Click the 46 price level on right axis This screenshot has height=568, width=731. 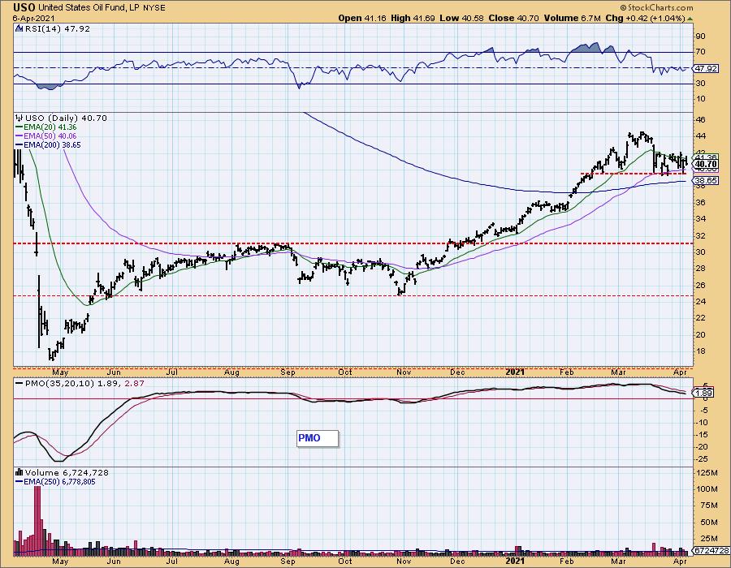(700, 119)
